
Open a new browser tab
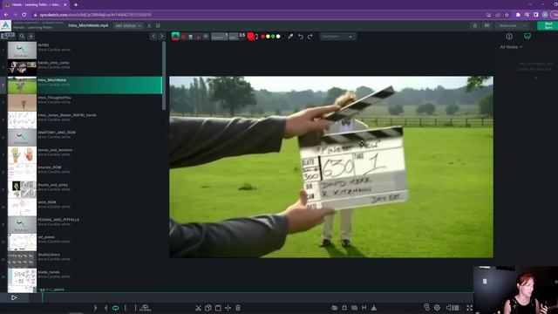point(76,4)
